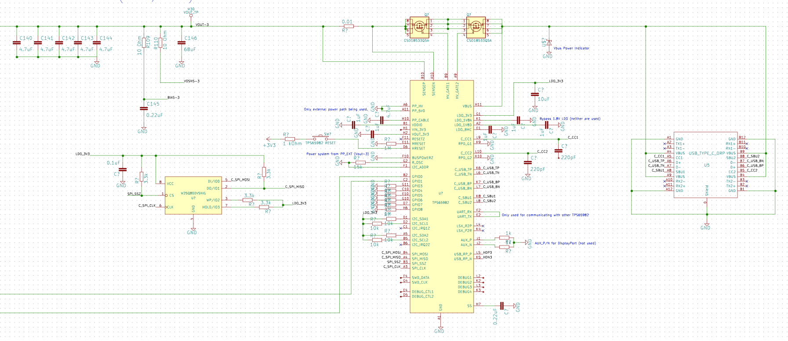Select the TPS65982 IC body
The width and height of the screenshot is (788, 341).
tap(442, 196)
